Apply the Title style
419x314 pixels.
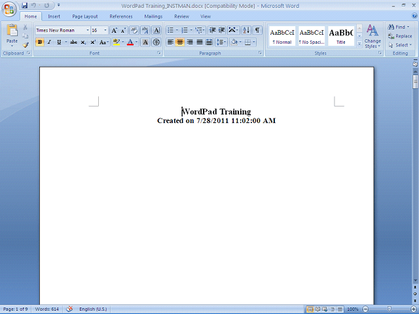point(341,37)
